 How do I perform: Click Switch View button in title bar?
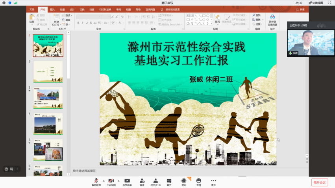pyautogui.click(x=313, y=3)
